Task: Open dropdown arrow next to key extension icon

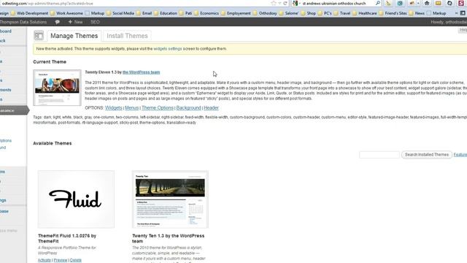Action: tap(418, 4)
